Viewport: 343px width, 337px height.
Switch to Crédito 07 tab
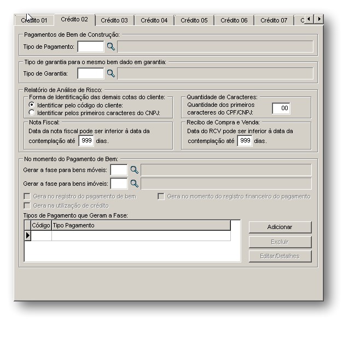point(274,20)
